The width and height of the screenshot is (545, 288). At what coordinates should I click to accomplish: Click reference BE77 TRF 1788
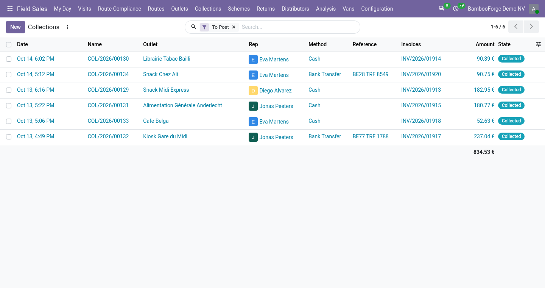click(x=371, y=136)
